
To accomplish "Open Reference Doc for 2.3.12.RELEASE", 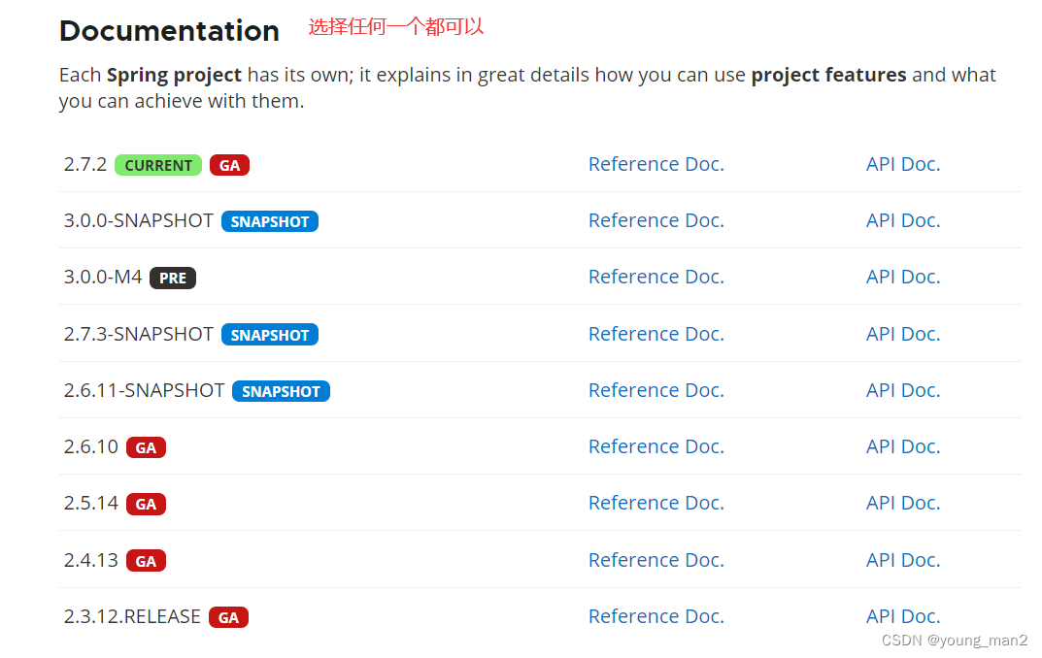I will click(655, 617).
